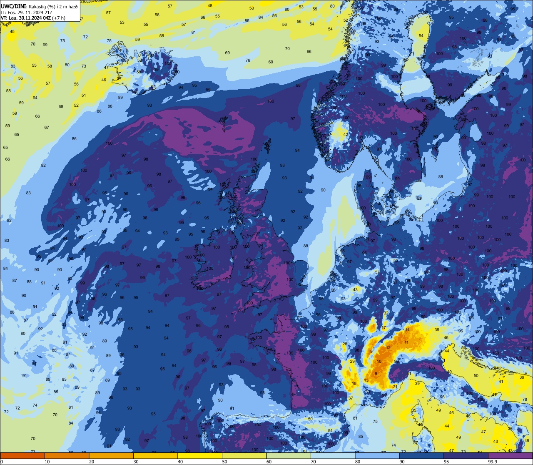
Task: Select the yellow-green 50–60 legend swatch
Action: tap(244, 456)
